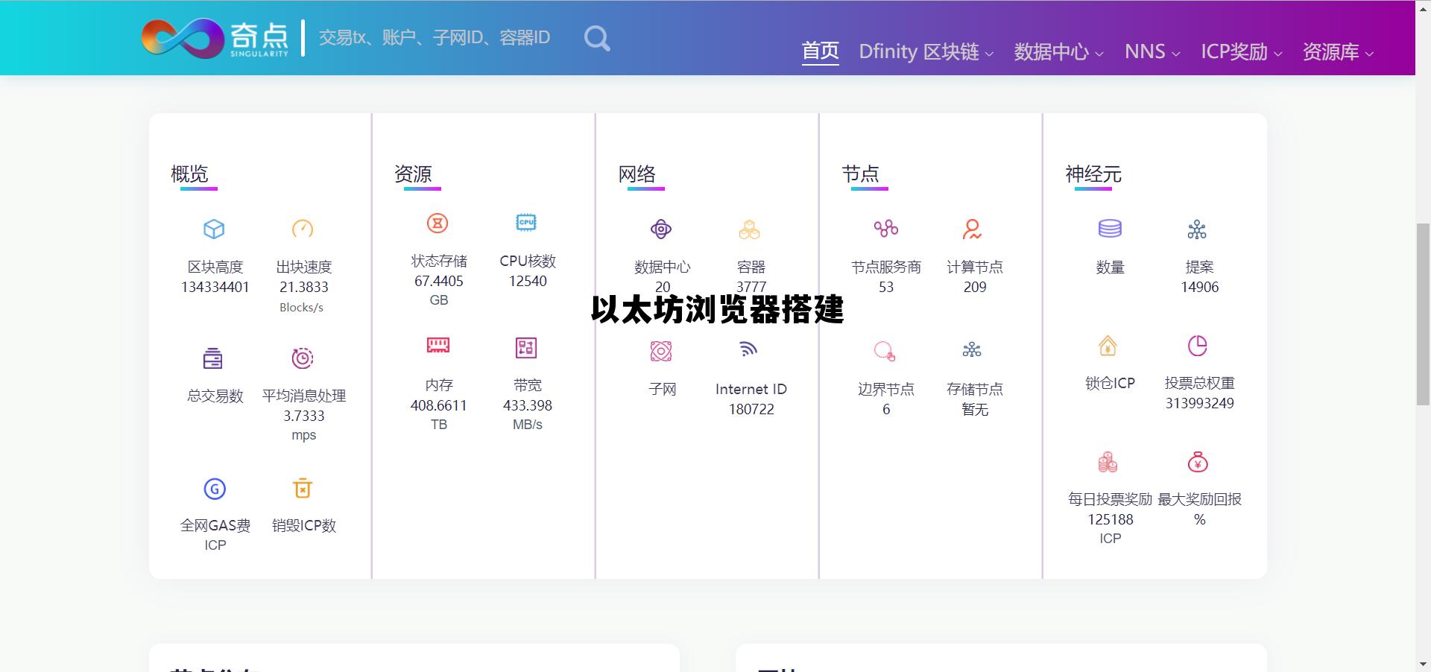1431x672 pixels.
Task: Click the 锁仓ICP locked house icon
Action: pyautogui.click(x=1108, y=346)
